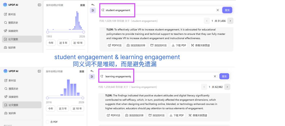Image resolution: width=285 pixels, height=126 pixels.
Task: Focus the "learning engagements" search input field
Action: point(156,76)
